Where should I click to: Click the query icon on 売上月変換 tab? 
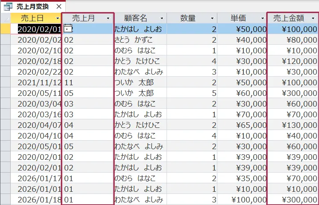click(8, 7)
